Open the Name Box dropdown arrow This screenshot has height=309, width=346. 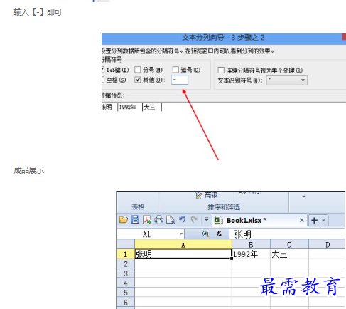tap(181, 234)
